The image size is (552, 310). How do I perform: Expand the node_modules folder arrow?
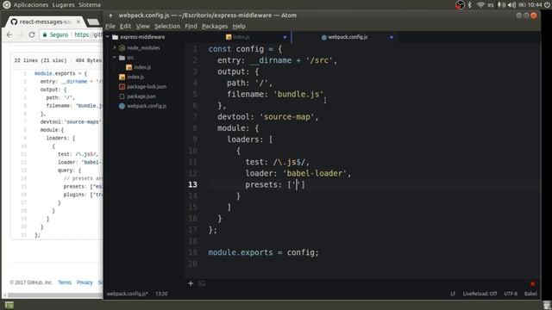click(x=115, y=47)
